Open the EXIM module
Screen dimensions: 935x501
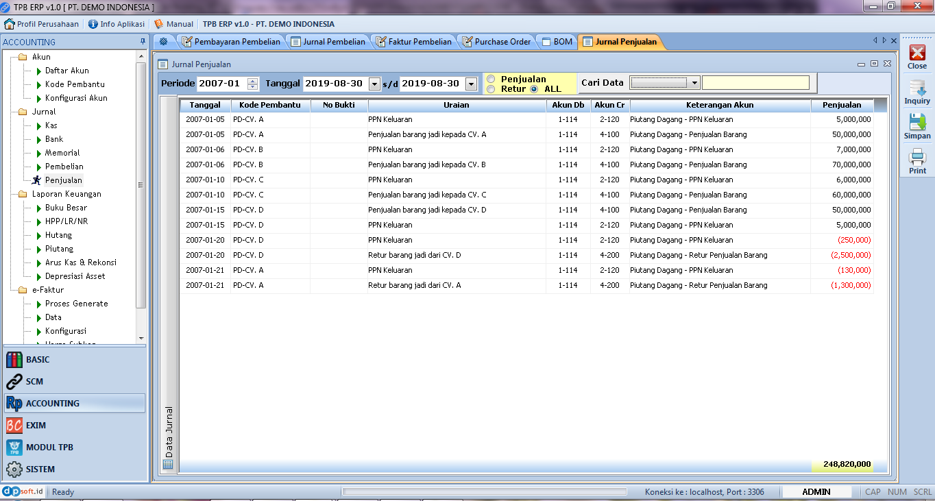[x=36, y=425]
